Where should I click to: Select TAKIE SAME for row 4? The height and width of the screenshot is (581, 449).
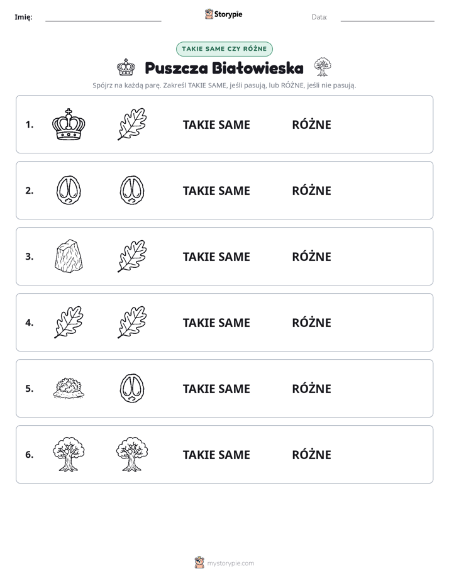[216, 323]
